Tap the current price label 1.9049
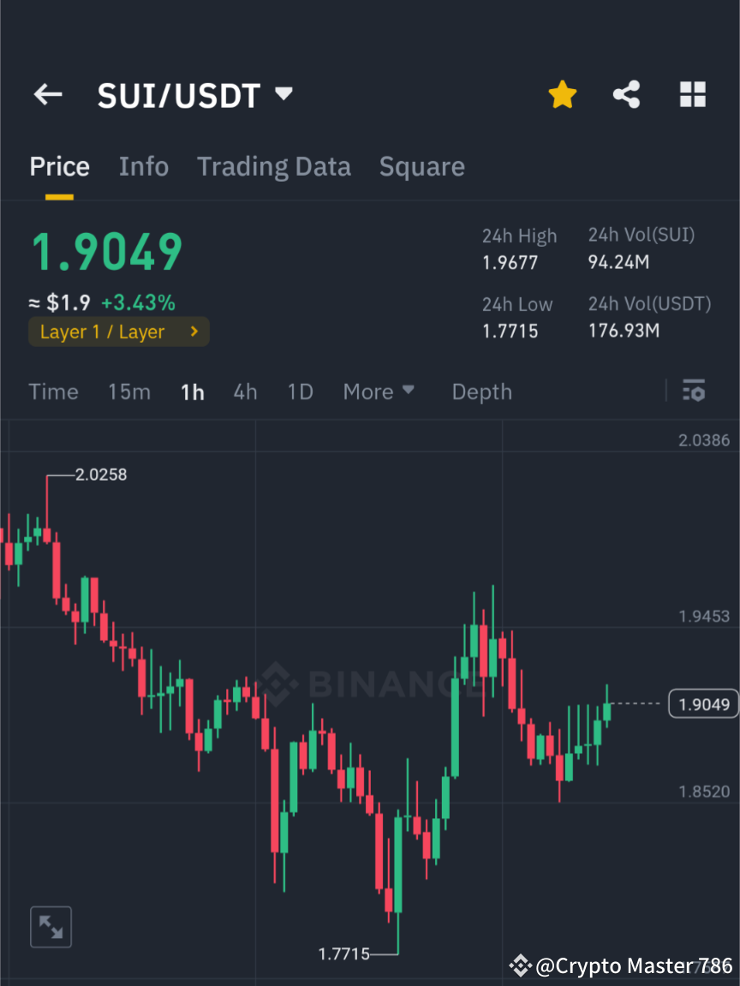The width and height of the screenshot is (740, 986). point(702,703)
